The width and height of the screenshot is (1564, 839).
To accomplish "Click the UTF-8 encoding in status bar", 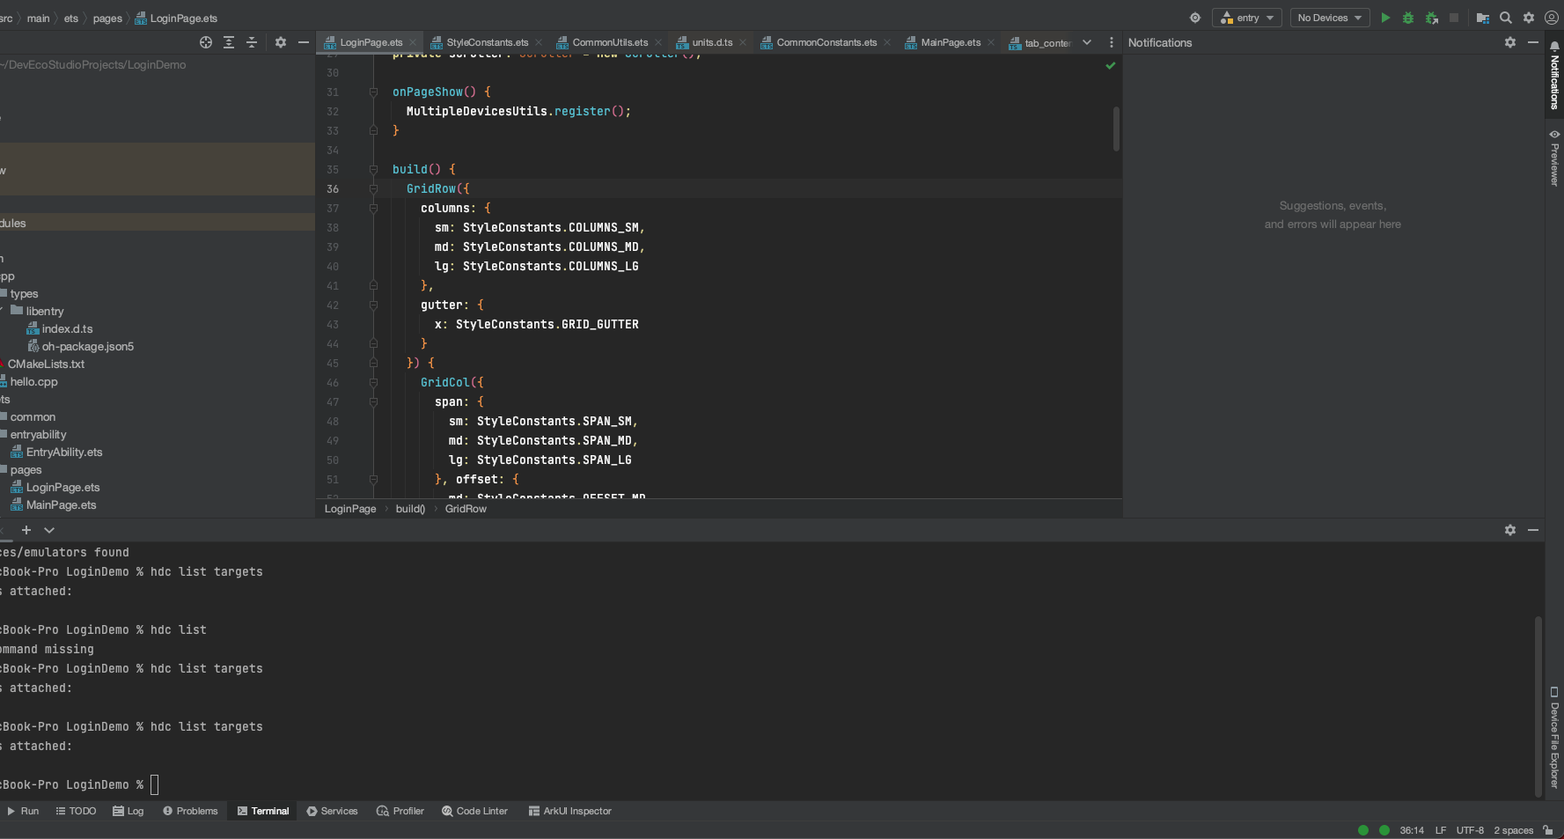I will pos(1470,830).
